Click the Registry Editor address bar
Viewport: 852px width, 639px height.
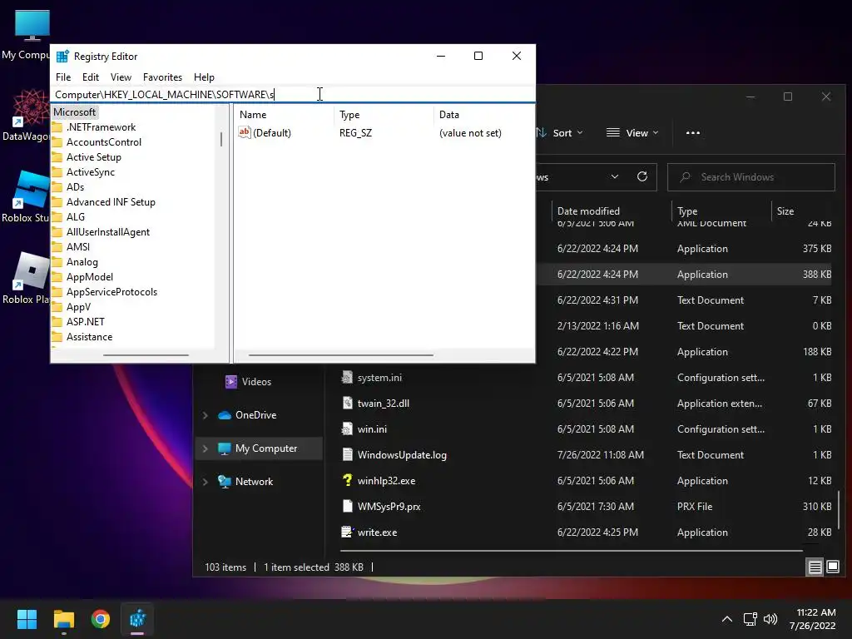tap(292, 95)
